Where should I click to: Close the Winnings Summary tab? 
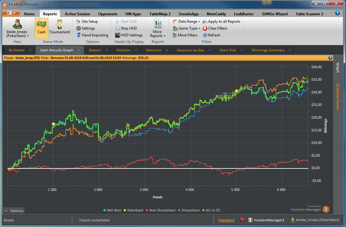click(x=290, y=50)
